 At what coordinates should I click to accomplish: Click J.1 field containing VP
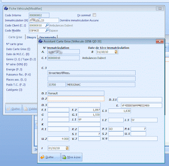tap(89, 119)
